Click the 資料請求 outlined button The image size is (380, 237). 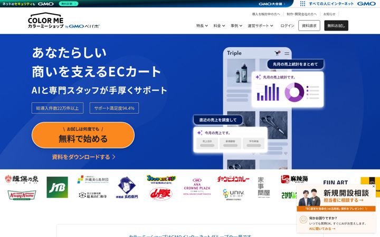point(309,26)
